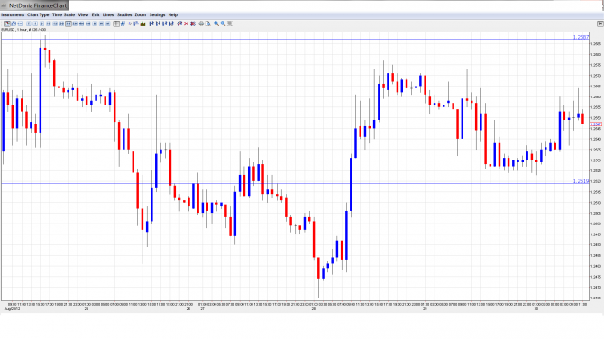Viewport: 604px width, 339px height.
Task: Select the first line-drawing tool icon
Action: pyautogui.click(x=151, y=23)
